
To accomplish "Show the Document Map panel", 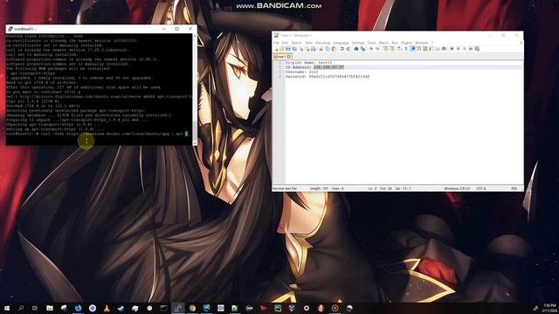I will click(425, 49).
